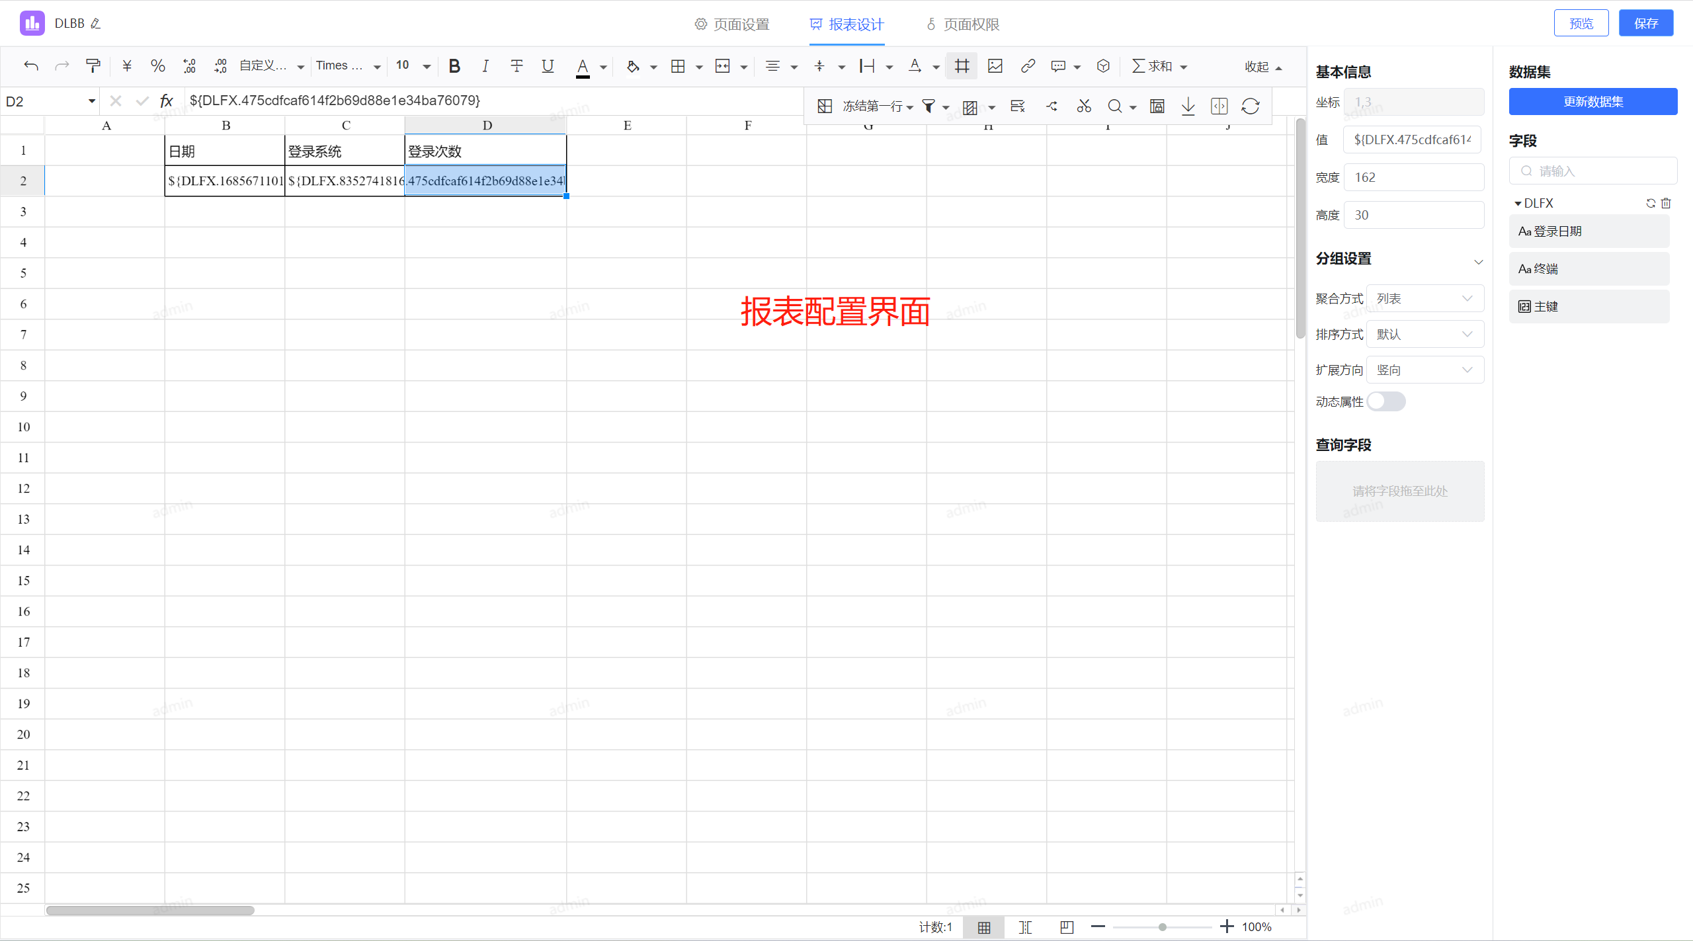Click horizontal alignment icon

772,66
